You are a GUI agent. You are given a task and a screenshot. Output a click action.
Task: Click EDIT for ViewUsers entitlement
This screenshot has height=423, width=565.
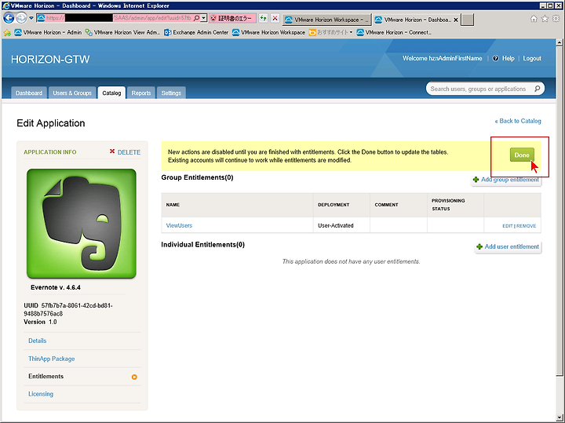click(508, 226)
